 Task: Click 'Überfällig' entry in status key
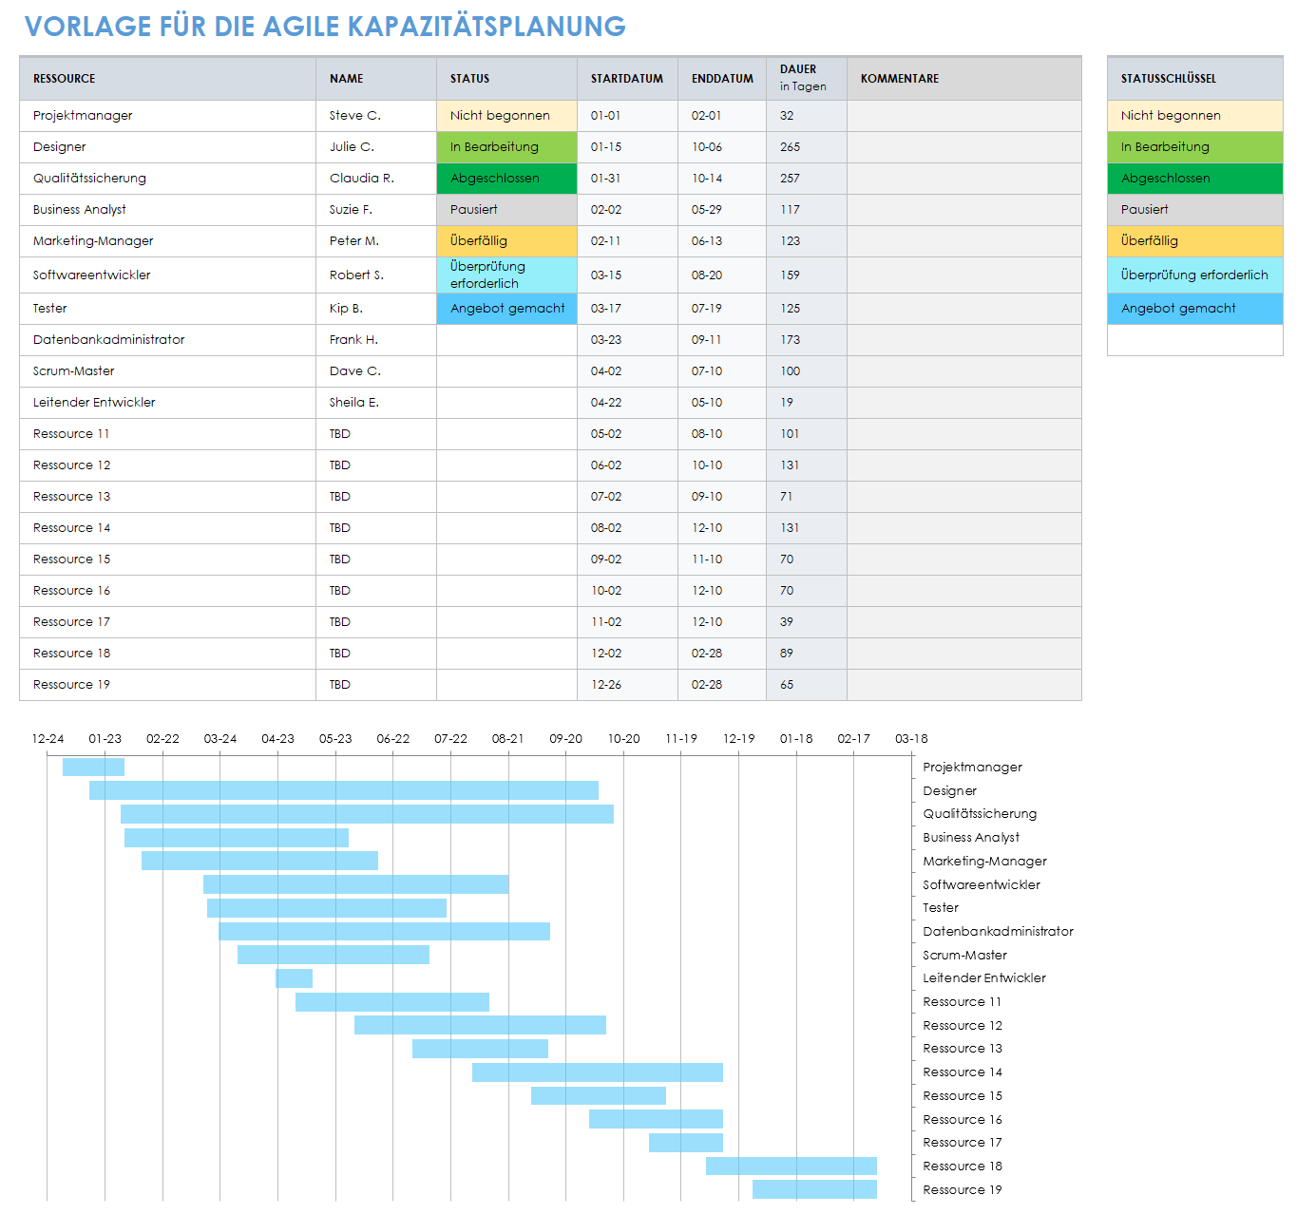click(x=1194, y=241)
